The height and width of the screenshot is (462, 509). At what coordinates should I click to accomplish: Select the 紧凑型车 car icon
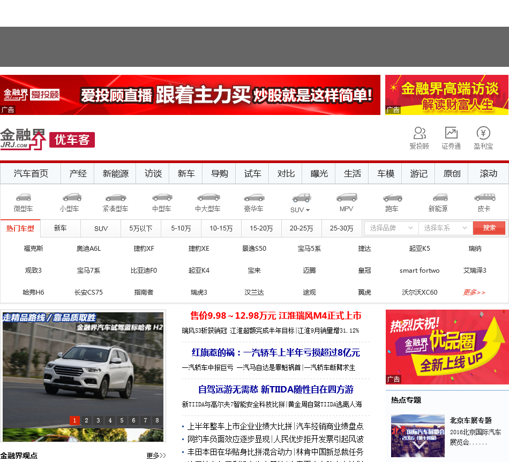(116, 197)
